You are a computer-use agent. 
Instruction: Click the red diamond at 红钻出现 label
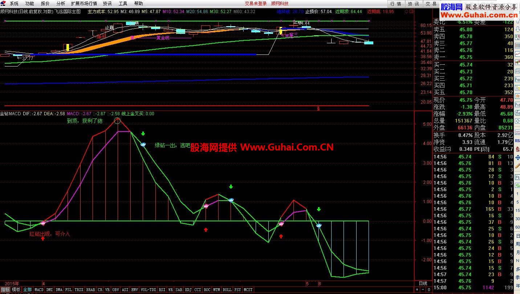pyautogui.click(x=43, y=223)
